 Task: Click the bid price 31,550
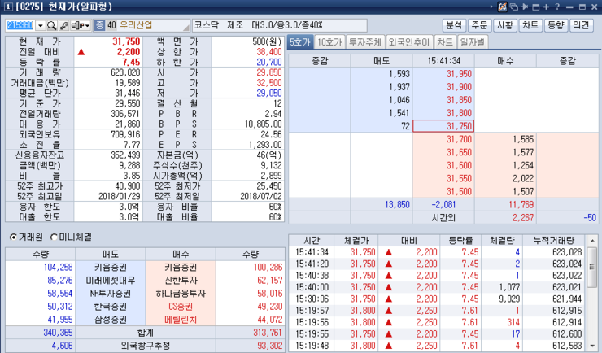(459, 178)
